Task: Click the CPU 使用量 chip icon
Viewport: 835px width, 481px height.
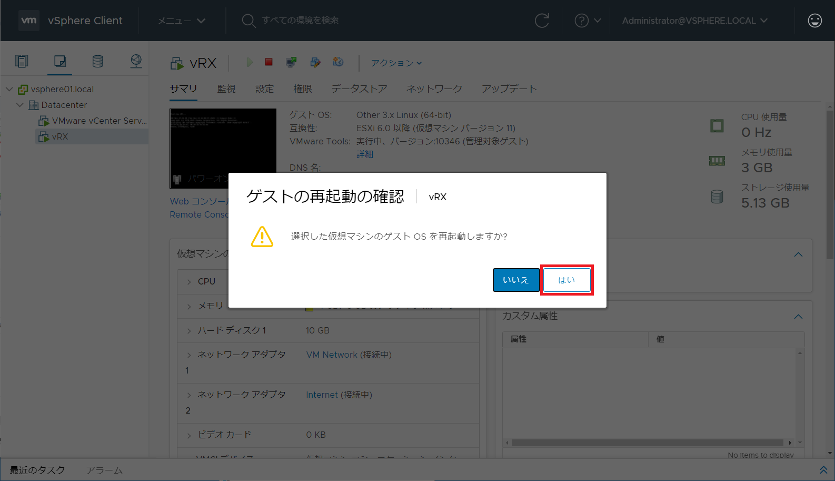Action: coord(717,126)
